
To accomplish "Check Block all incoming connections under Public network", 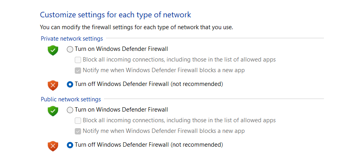I will point(78,121).
